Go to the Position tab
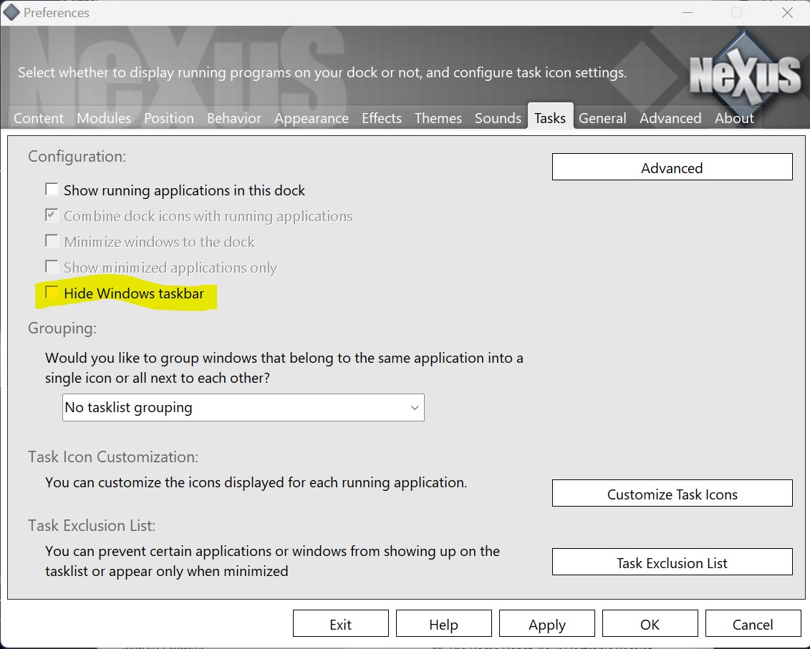 point(169,118)
